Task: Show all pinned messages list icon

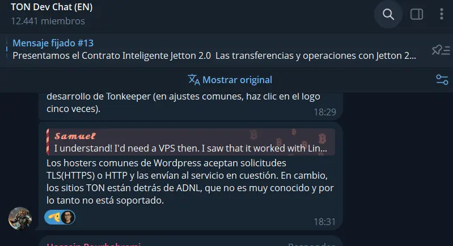Action: click(x=441, y=50)
